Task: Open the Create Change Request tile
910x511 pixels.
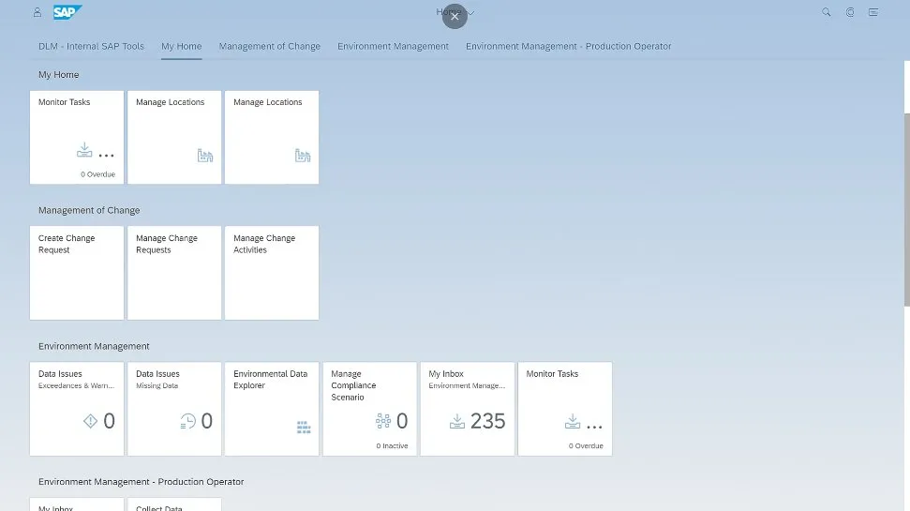Action: (77, 273)
